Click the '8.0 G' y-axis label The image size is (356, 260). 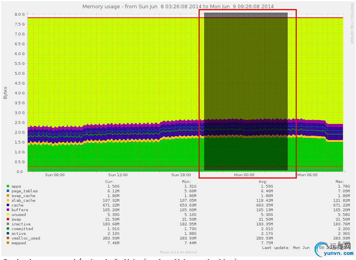pyautogui.click(x=20, y=14)
